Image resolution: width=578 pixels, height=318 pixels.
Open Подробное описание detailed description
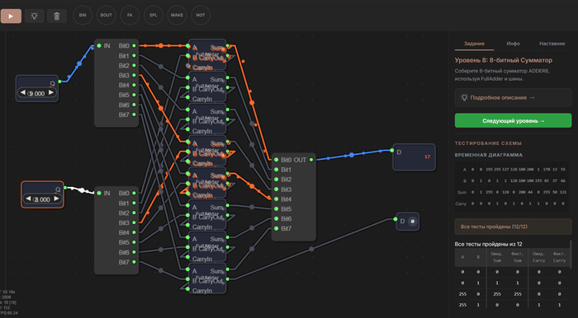(513, 98)
